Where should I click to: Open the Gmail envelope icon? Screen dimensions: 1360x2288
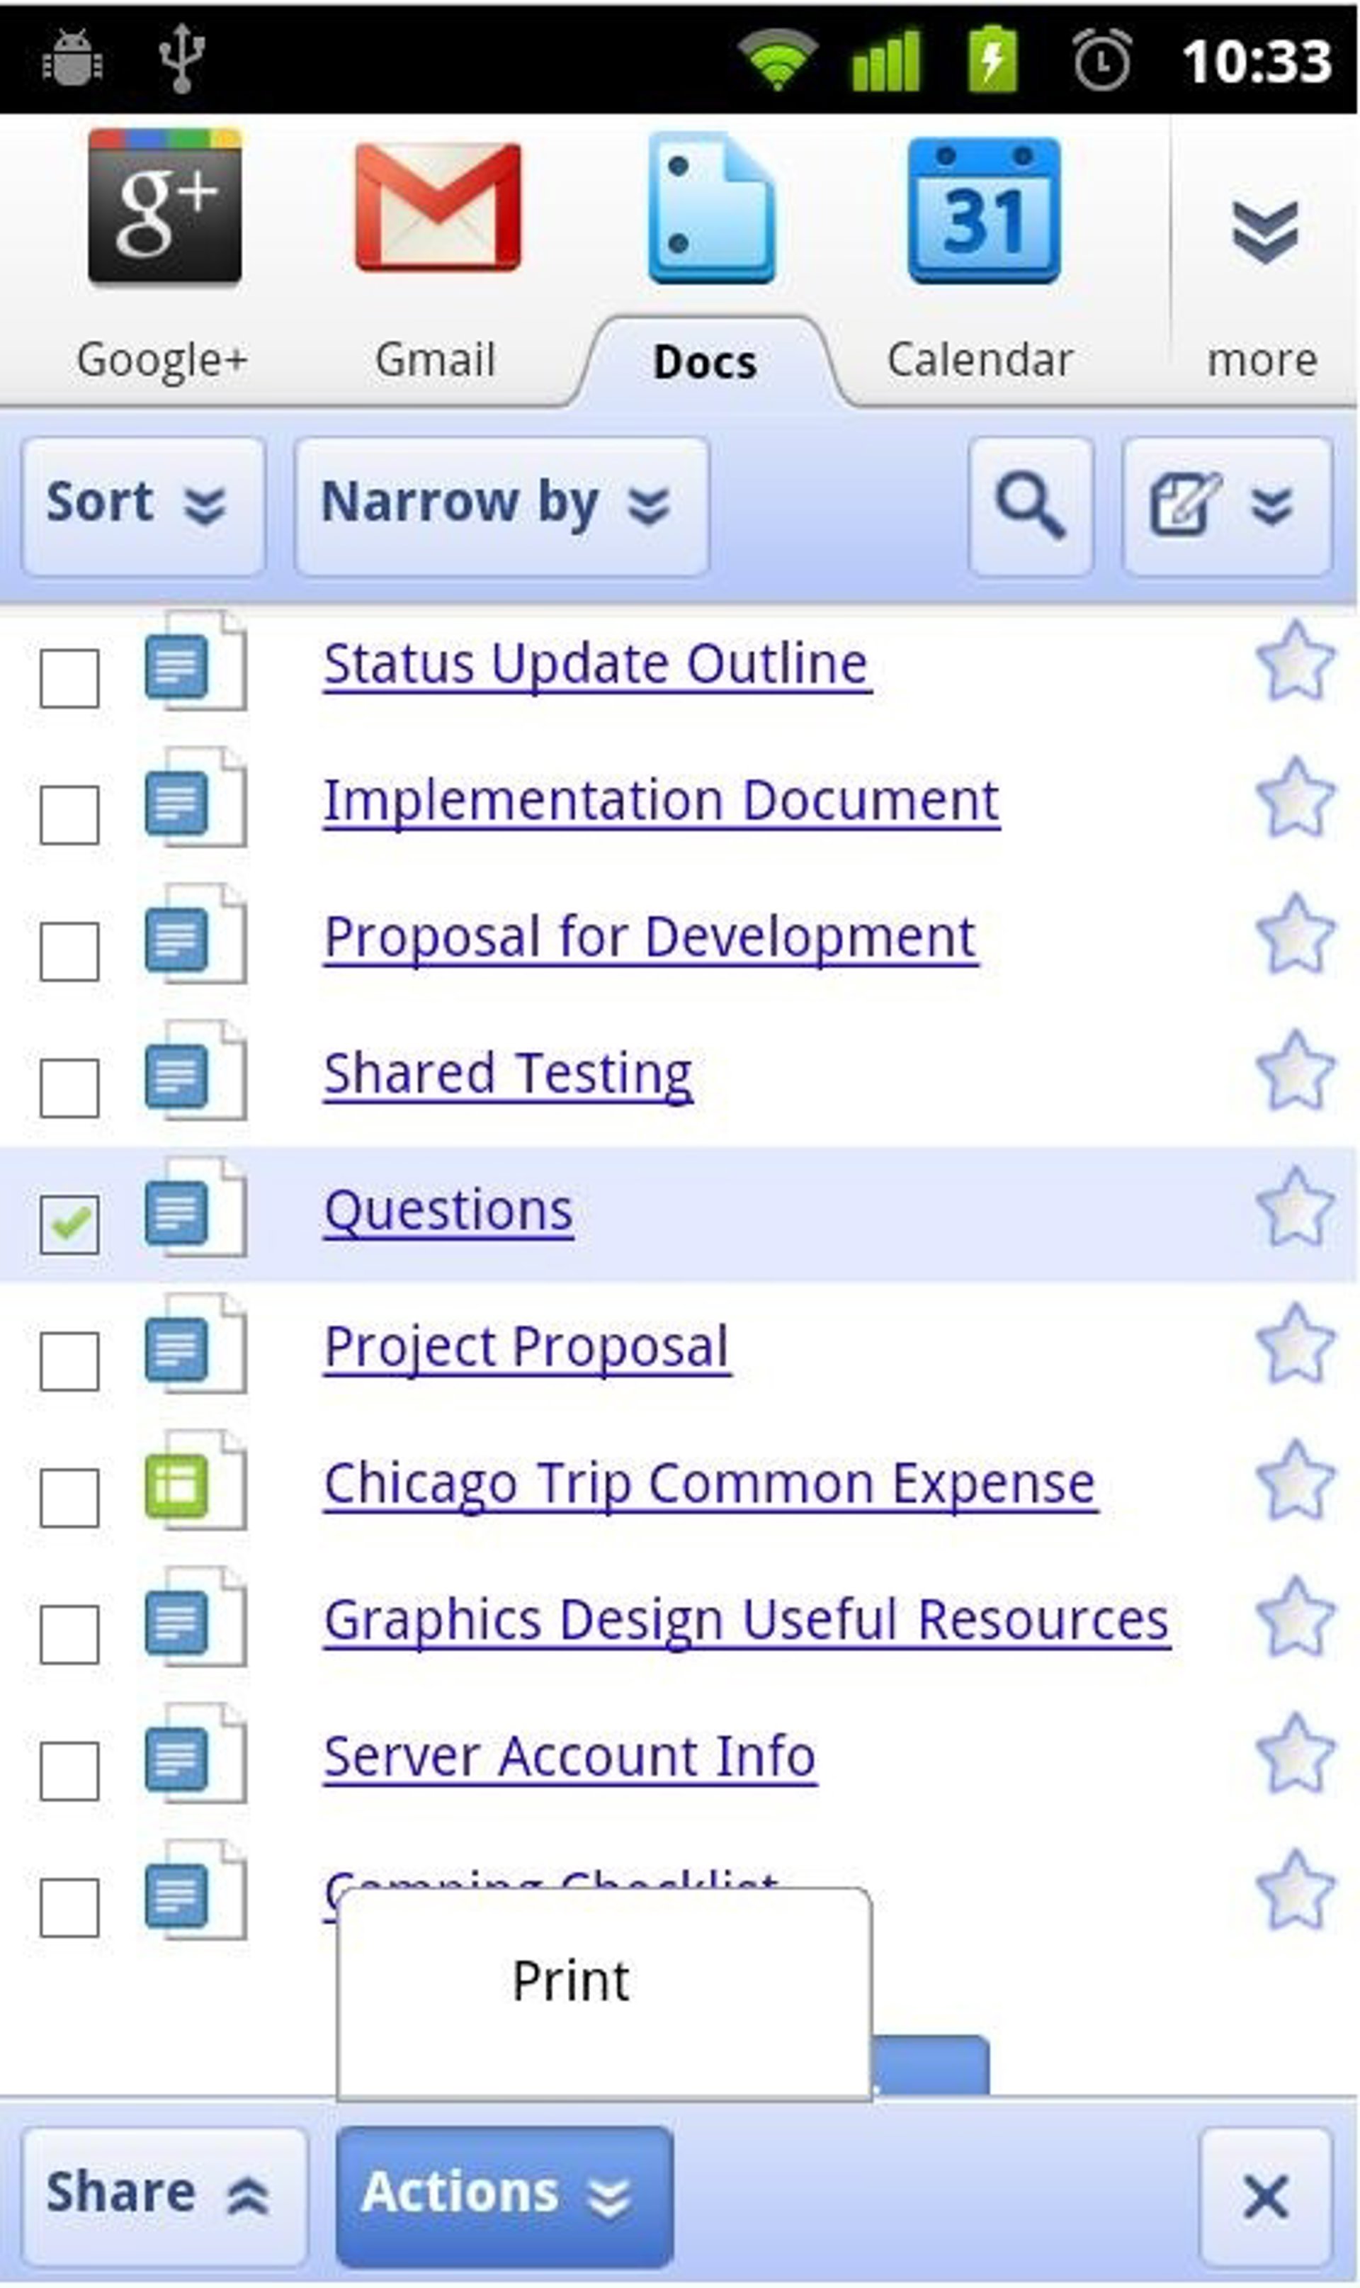pyautogui.click(x=437, y=207)
